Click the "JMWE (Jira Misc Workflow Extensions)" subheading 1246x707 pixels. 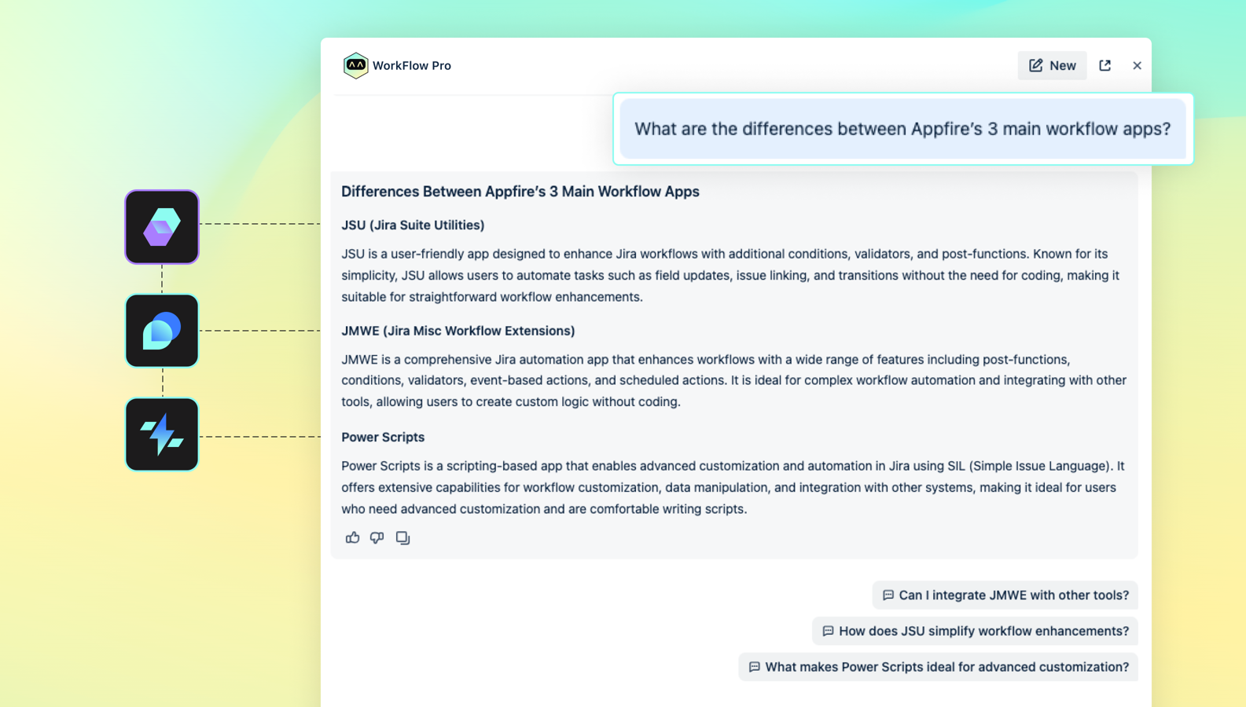pyautogui.click(x=458, y=331)
